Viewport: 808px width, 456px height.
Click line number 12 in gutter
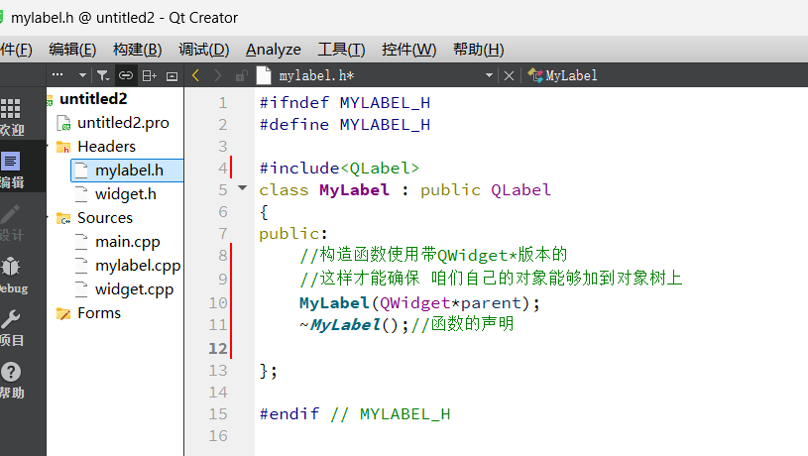(x=217, y=348)
